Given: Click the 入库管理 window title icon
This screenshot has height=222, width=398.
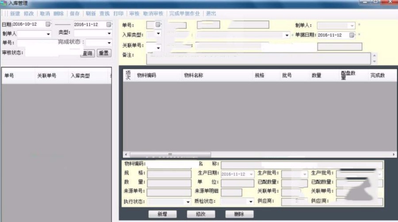Looking at the screenshot, I should 4,3.
